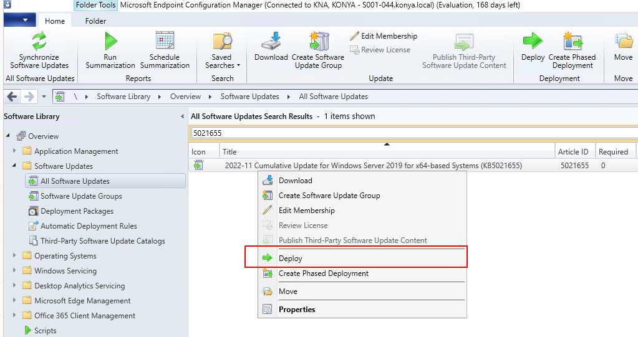638x337 pixels.
Task: Open Software Update Groups node
Action: click(x=81, y=196)
